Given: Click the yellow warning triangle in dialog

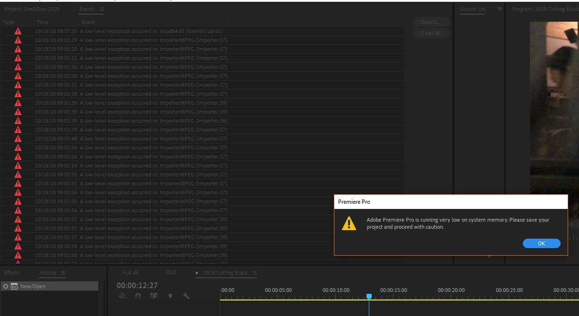Looking at the screenshot, I should 349,223.
